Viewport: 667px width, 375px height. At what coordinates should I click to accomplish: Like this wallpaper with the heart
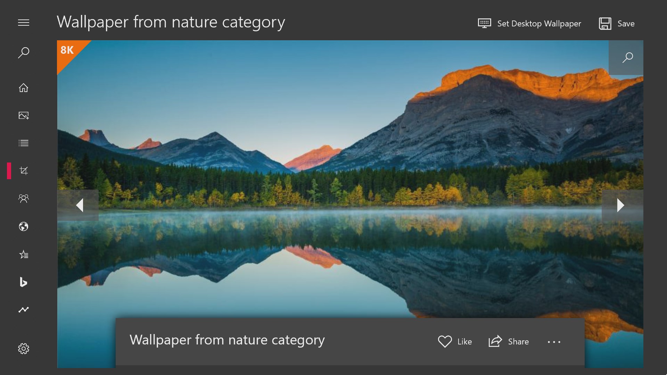455,342
